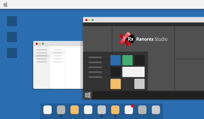Open the Apple menu logo
The width and height of the screenshot is (204, 119).
tap(6, 5)
